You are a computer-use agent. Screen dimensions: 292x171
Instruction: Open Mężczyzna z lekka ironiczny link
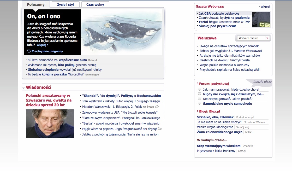click(x=216, y=151)
